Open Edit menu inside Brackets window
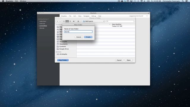Screen dimensions: 190x107 tap(75, 16)
